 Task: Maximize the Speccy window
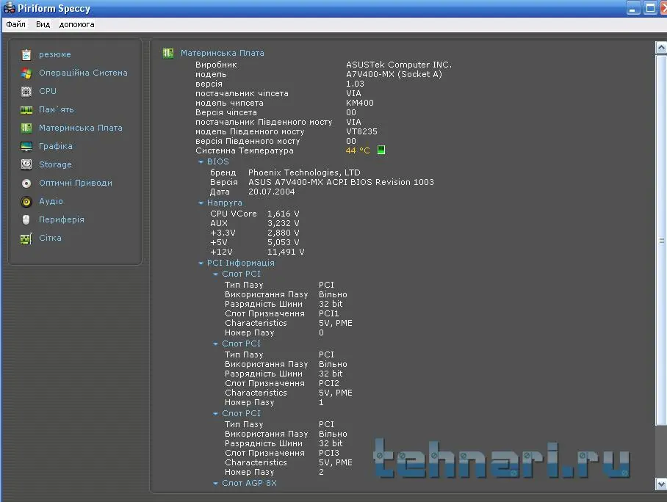tap(650, 8)
